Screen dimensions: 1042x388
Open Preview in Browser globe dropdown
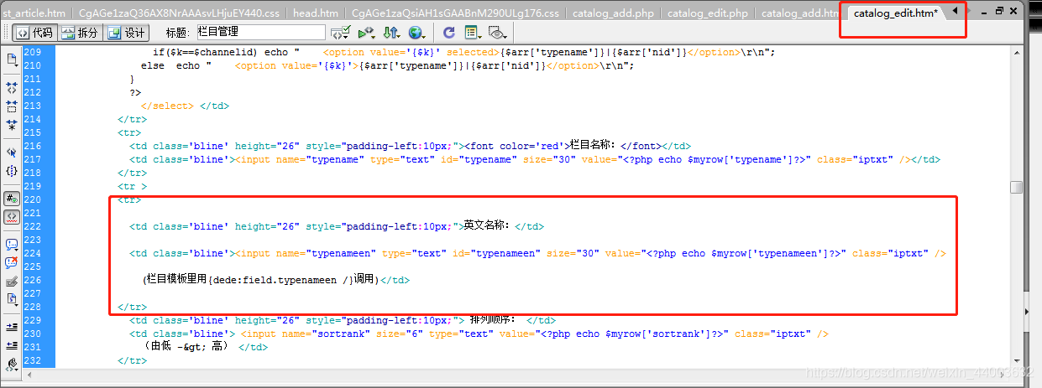(x=416, y=33)
